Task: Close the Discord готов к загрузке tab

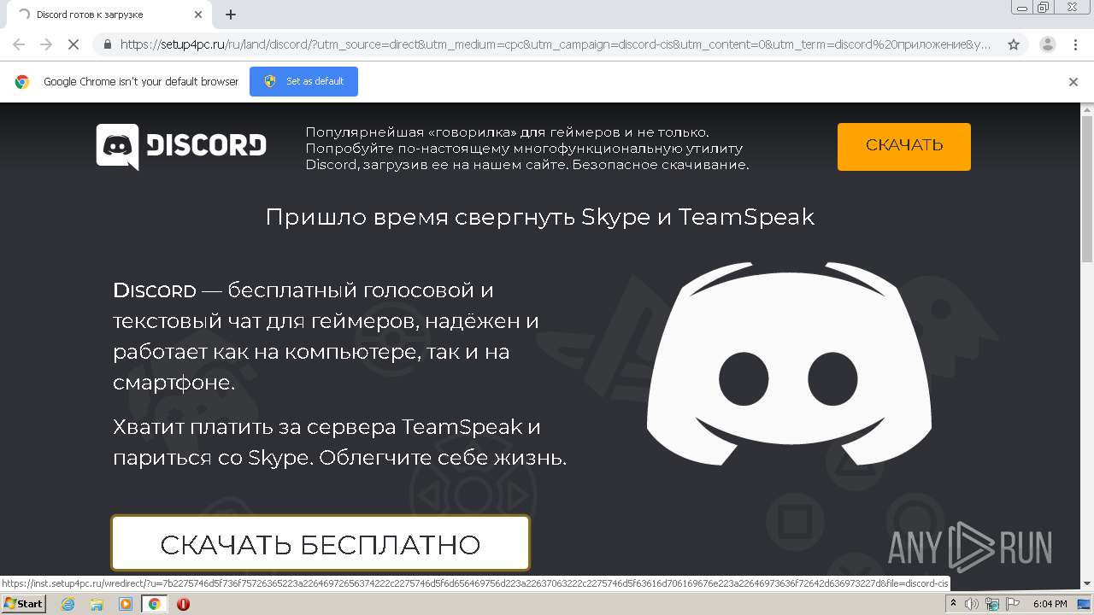Action: (197, 15)
